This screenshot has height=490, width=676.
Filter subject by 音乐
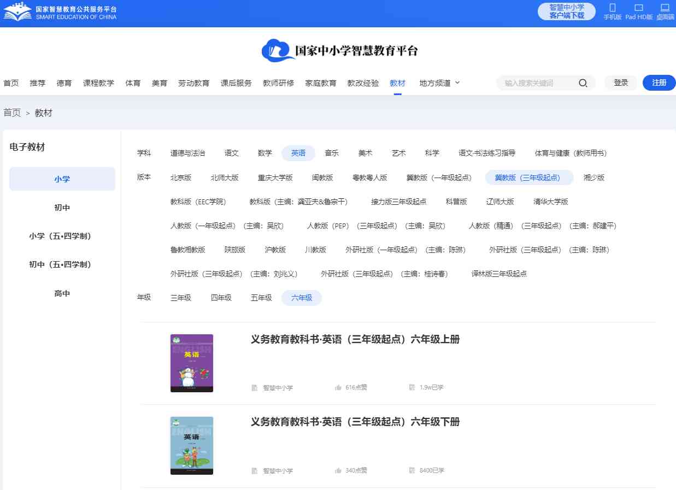click(x=332, y=153)
